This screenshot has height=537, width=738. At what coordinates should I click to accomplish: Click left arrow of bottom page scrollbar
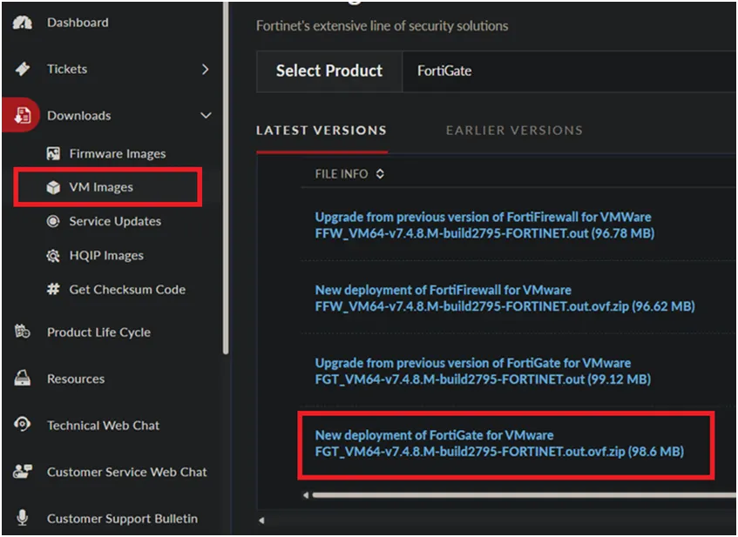(x=261, y=520)
